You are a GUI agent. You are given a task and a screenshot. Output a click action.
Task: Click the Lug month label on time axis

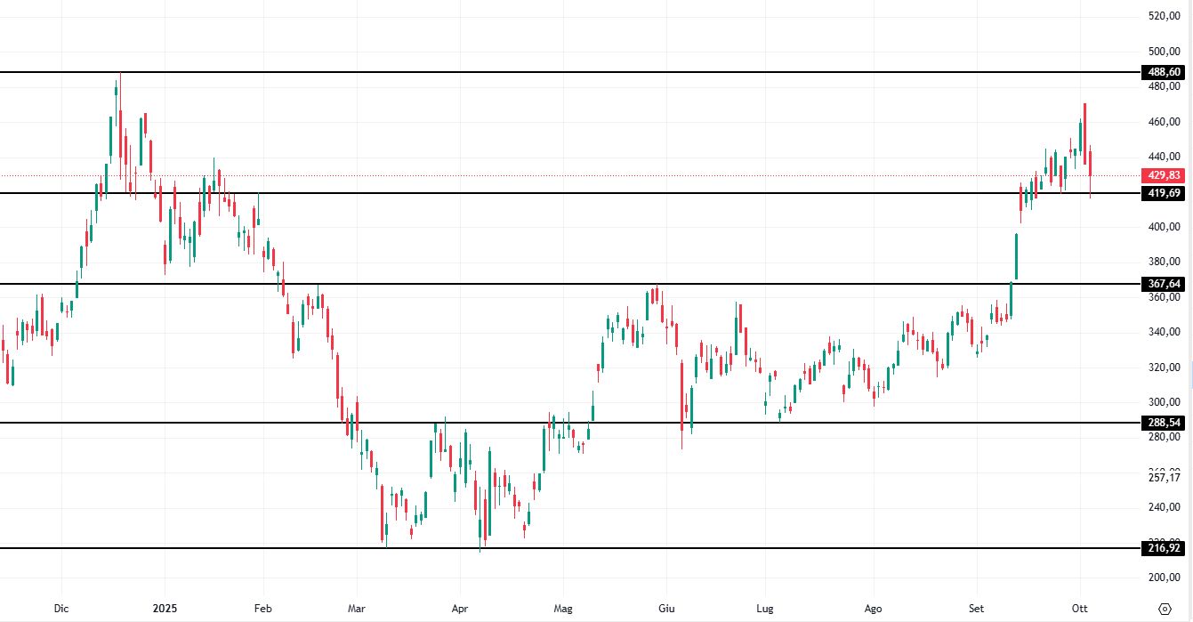tap(765, 609)
